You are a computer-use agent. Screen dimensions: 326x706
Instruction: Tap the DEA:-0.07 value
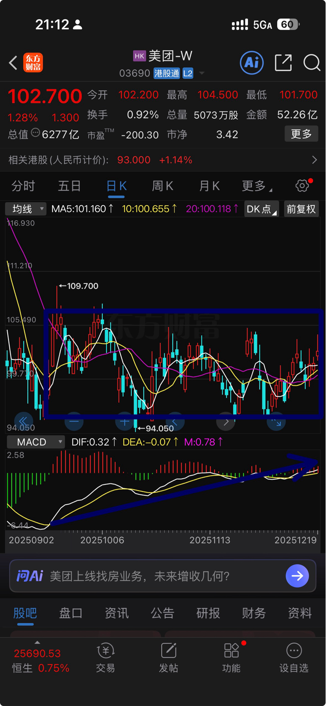coord(150,442)
